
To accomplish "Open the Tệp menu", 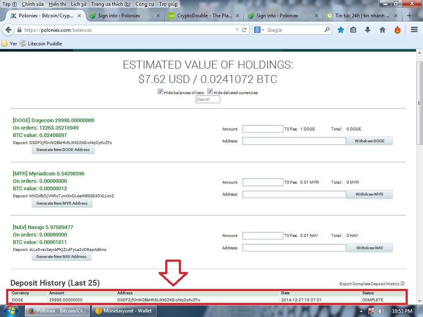I will [x=10, y=4].
